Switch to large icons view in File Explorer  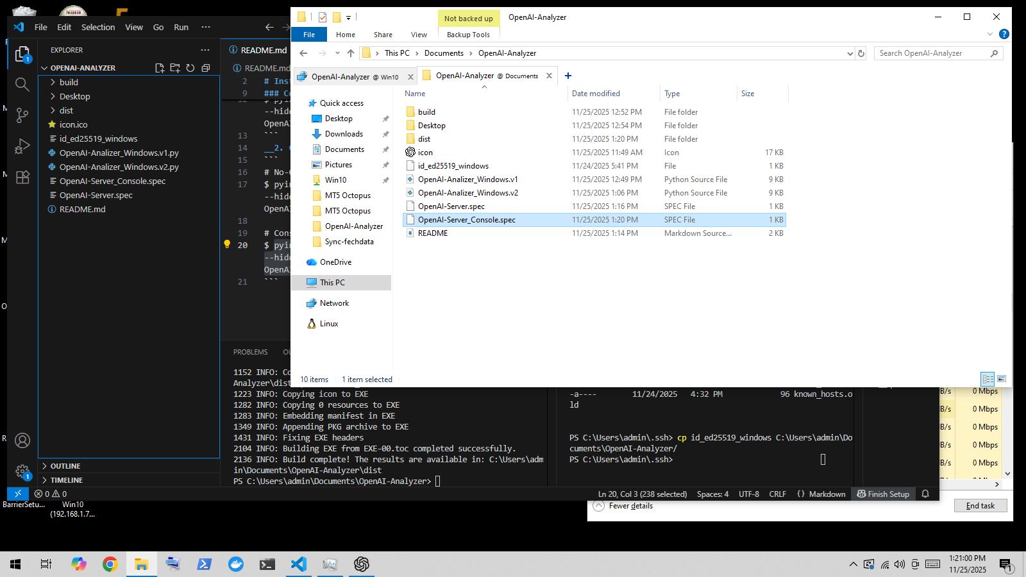pyautogui.click(x=1002, y=379)
